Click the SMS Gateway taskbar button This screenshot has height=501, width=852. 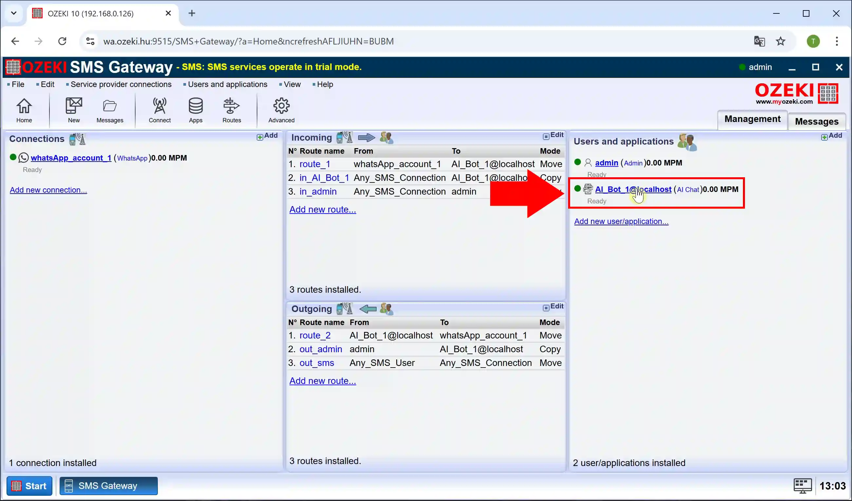pyautogui.click(x=108, y=486)
